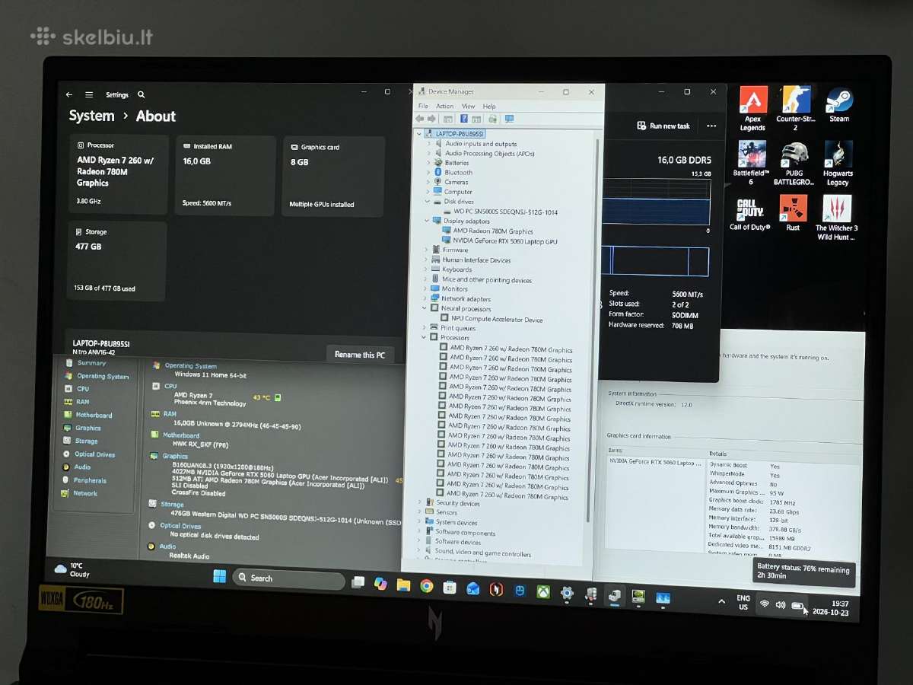This screenshot has width=913, height=685.
Task: Open the Steam desktop shortcut
Action: coord(839,105)
